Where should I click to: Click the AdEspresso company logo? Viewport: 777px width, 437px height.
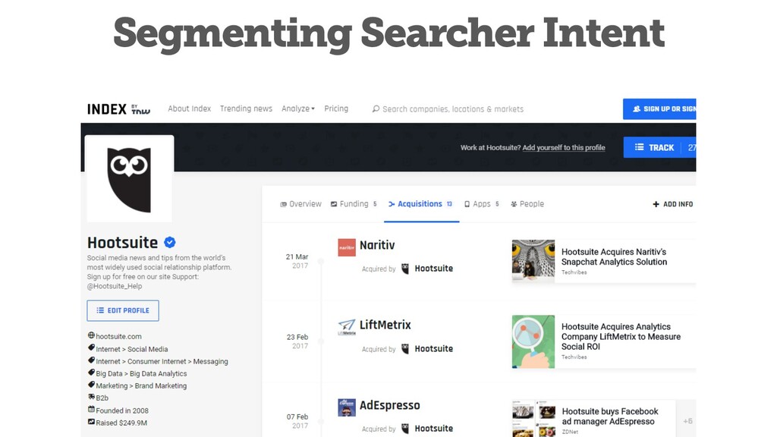coord(347,407)
